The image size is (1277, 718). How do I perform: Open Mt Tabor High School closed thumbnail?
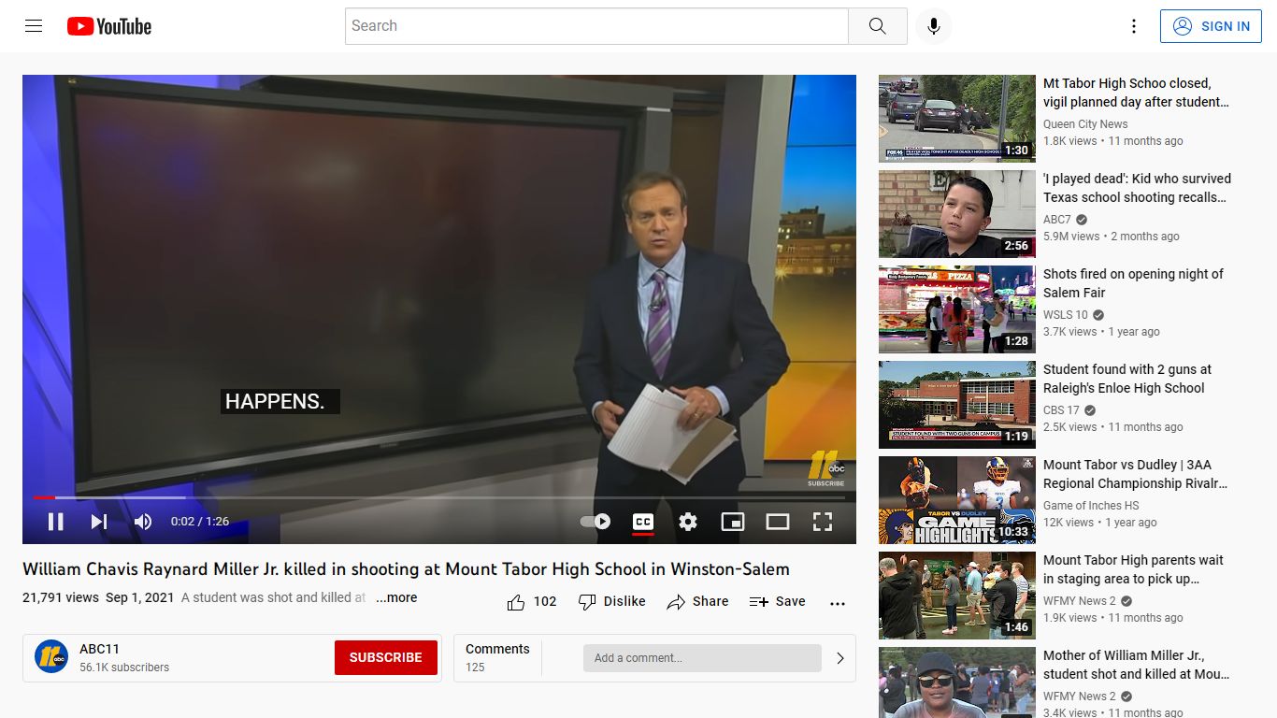coord(957,119)
